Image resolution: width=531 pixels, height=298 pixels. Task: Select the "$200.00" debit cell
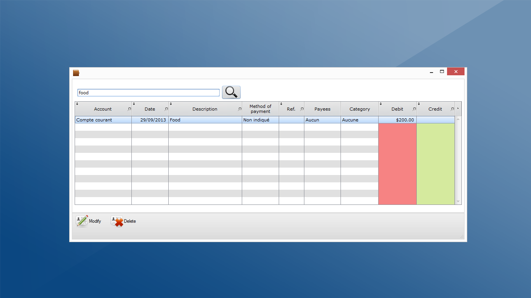tap(397, 120)
